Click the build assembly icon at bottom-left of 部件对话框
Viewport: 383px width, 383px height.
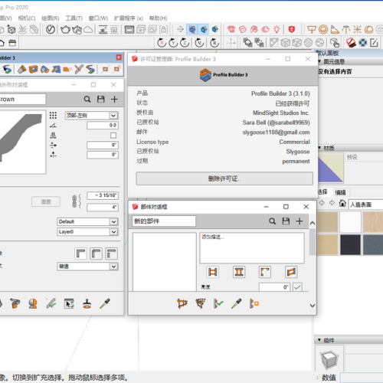(x=182, y=303)
